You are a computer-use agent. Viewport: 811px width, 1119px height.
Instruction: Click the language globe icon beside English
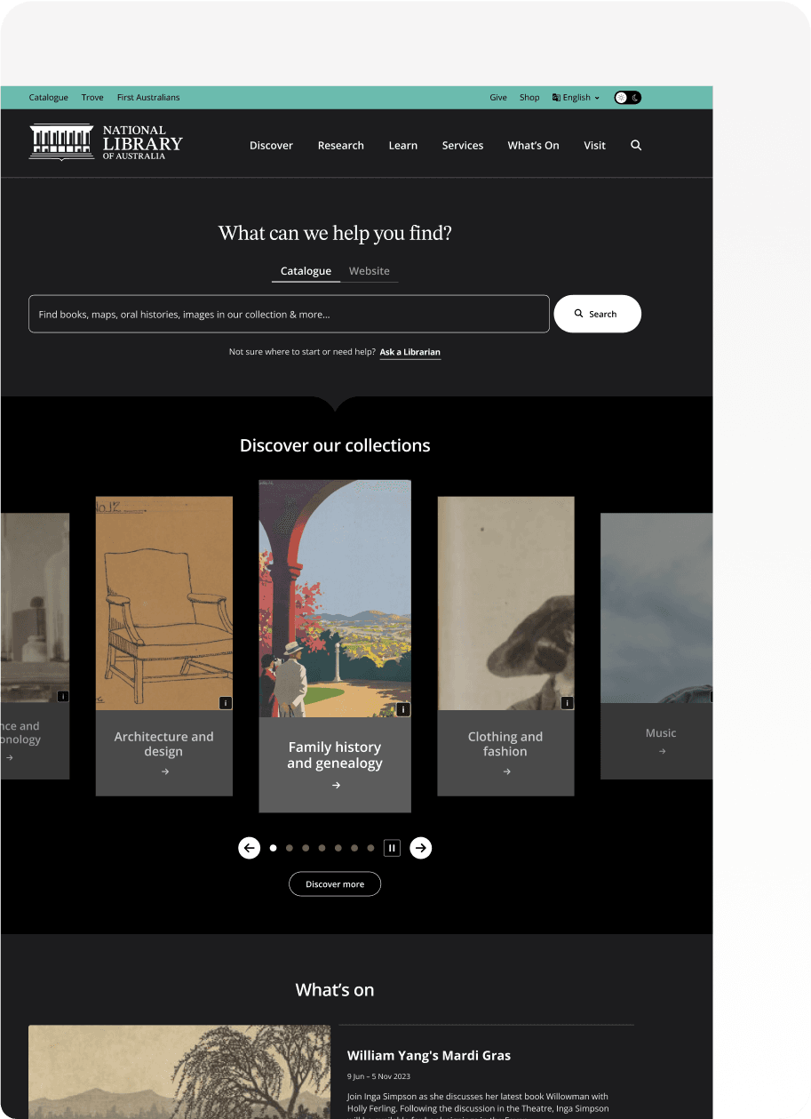coord(556,98)
